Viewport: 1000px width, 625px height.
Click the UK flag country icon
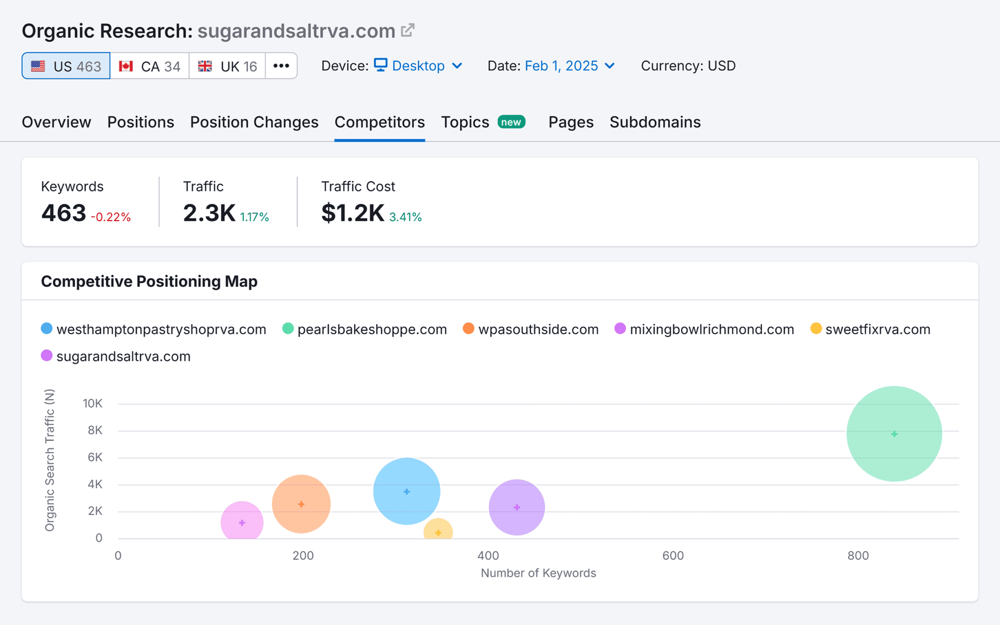pyautogui.click(x=205, y=65)
